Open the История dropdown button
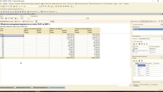Viewport: 163px width, 92px height. [x=153, y=21]
